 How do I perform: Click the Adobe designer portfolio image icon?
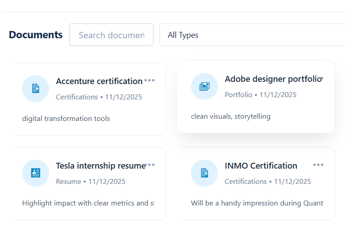point(204,86)
